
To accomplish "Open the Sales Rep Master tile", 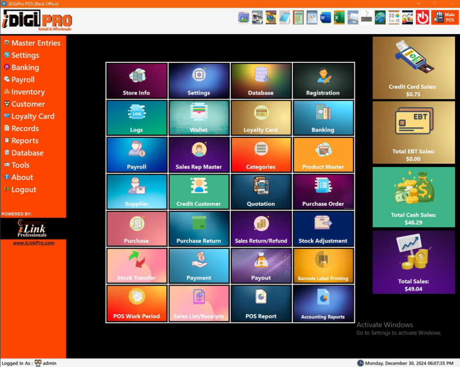I will 199,155.
